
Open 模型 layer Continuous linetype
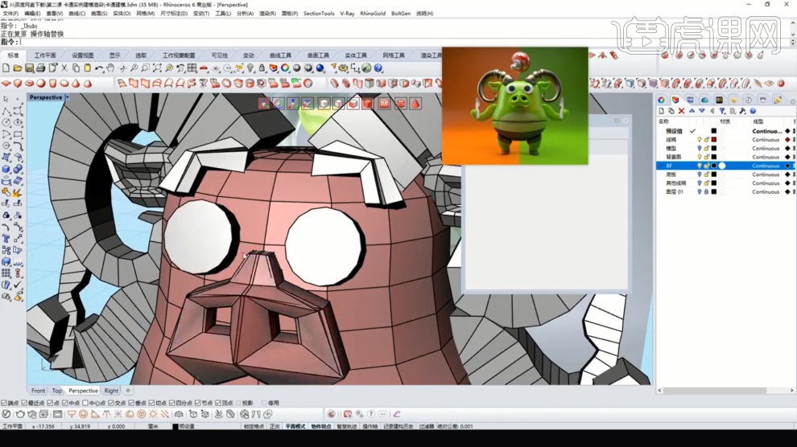pyautogui.click(x=766, y=148)
